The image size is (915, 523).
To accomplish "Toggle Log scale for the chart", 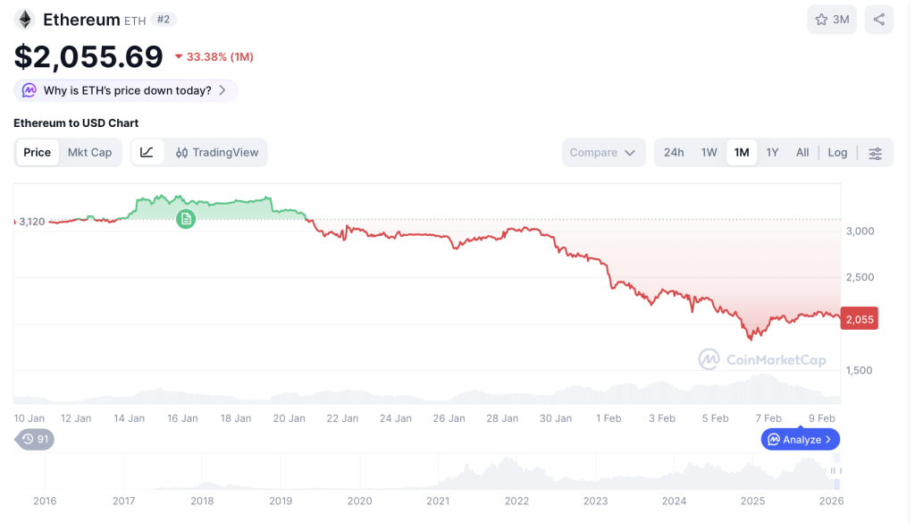I will tap(836, 152).
